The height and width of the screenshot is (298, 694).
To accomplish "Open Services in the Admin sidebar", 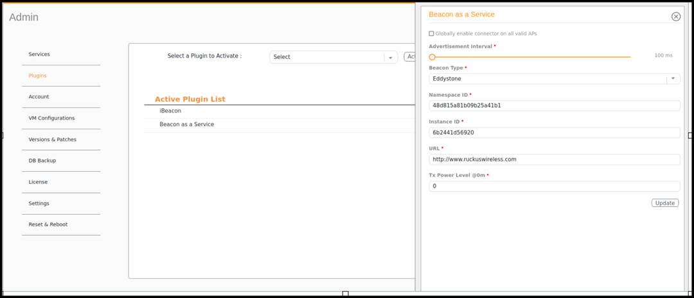I will pos(39,54).
